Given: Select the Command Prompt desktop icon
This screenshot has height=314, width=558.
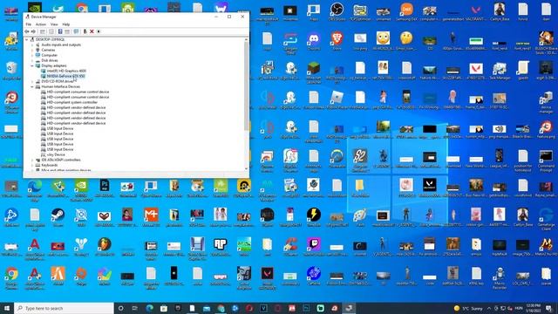Looking at the screenshot, I should [x=546, y=160].
